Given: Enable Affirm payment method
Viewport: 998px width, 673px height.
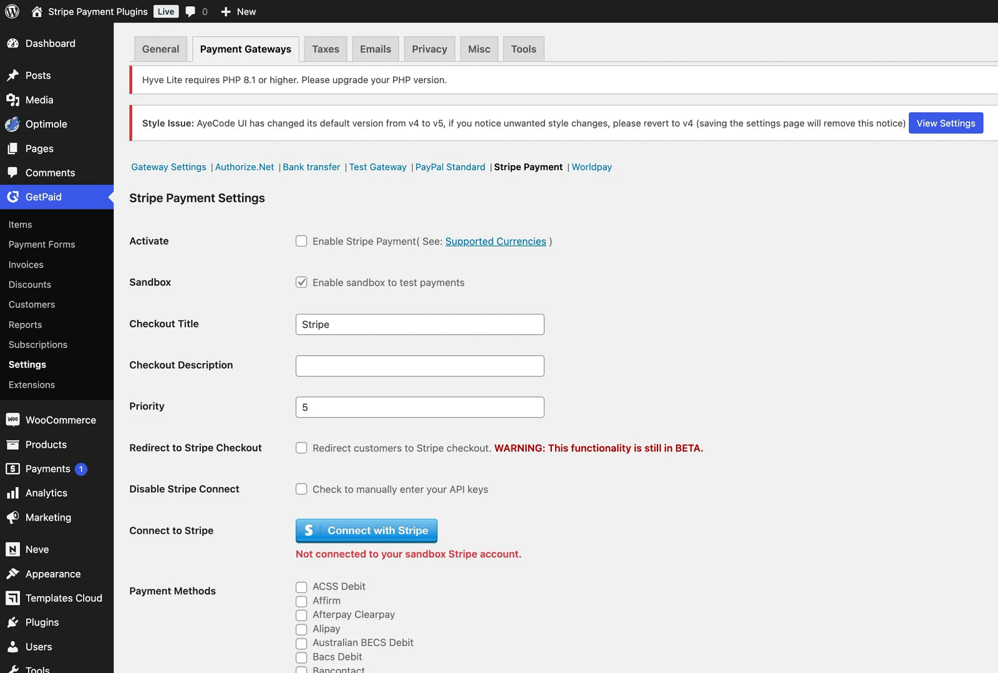Looking at the screenshot, I should pos(301,601).
